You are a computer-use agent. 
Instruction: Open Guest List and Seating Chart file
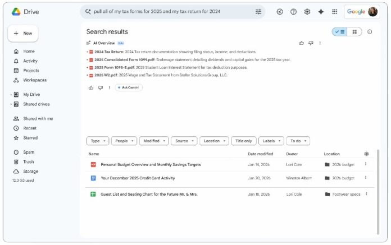coord(149,194)
